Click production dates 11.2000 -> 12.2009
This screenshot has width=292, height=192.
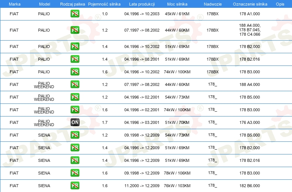[x=142, y=186]
